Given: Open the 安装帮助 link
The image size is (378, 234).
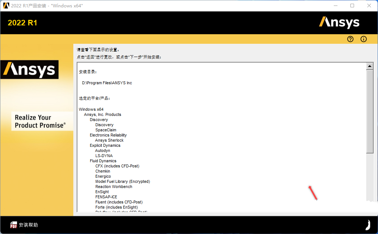Looking at the screenshot, I should tap(28, 225).
